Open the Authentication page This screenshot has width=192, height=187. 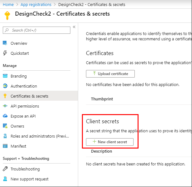click(39, 86)
